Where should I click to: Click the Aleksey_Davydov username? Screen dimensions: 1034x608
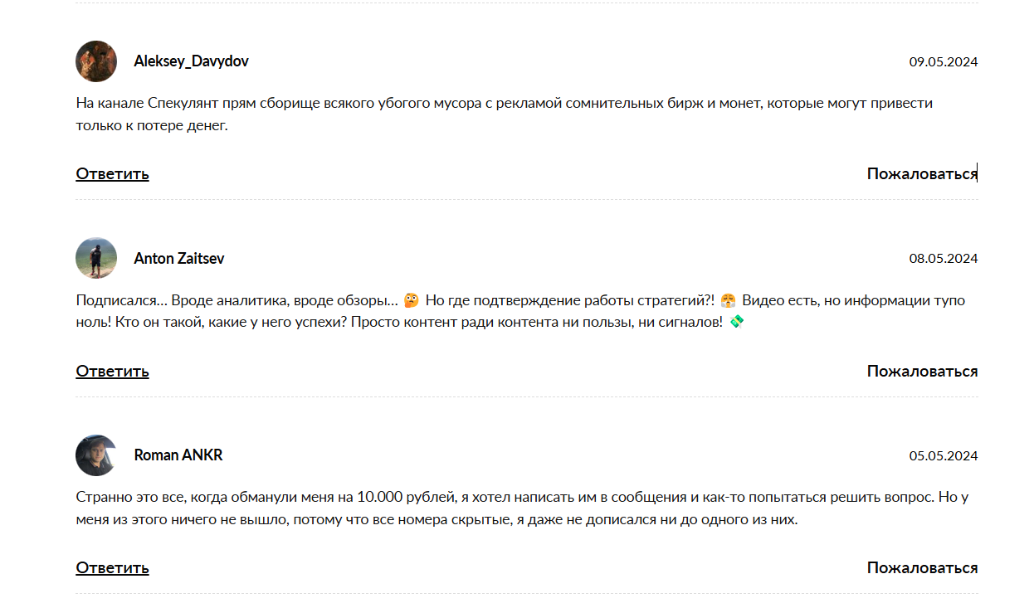coord(191,61)
